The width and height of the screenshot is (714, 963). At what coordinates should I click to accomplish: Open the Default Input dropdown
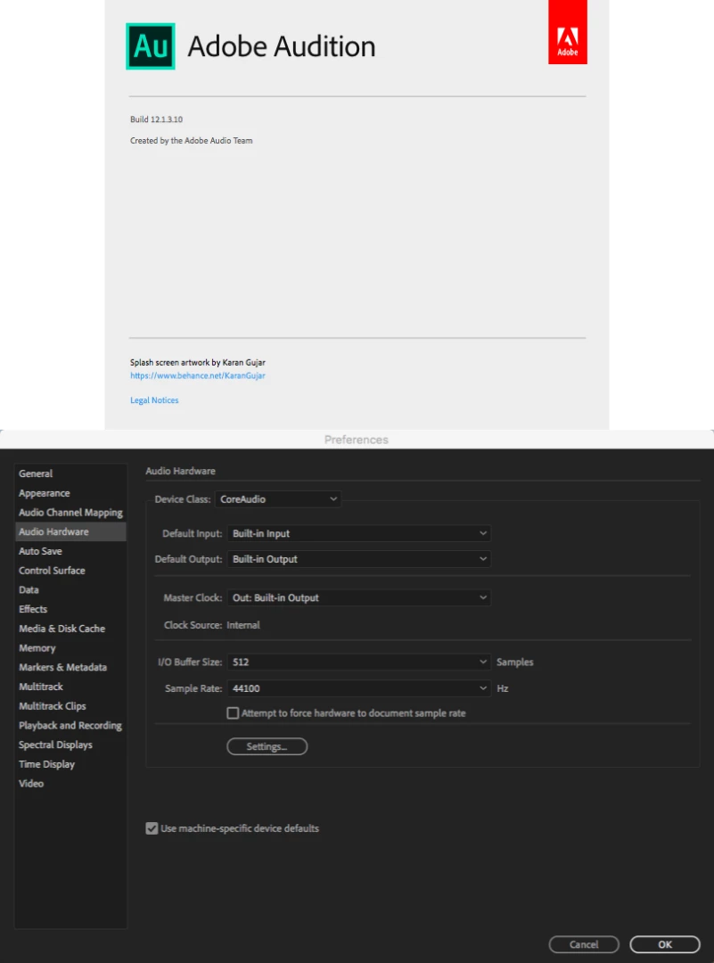click(x=359, y=534)
